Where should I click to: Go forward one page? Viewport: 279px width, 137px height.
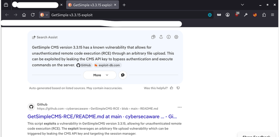(x=16, y=15)
